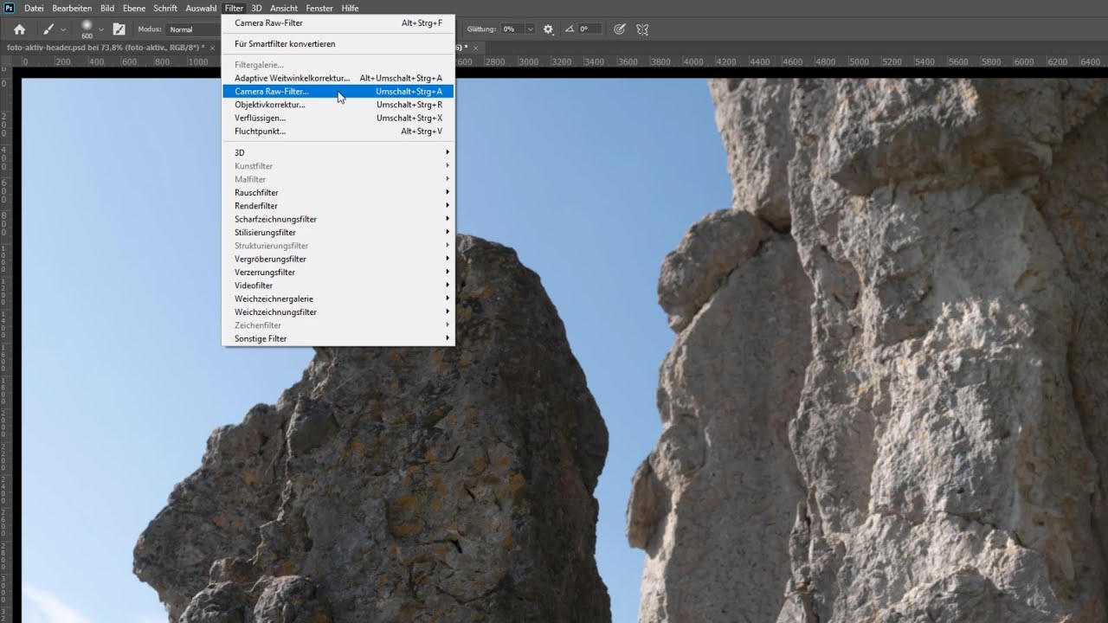
Task: Click Für Smartfilter konvertieren
Action: point(338,43)
